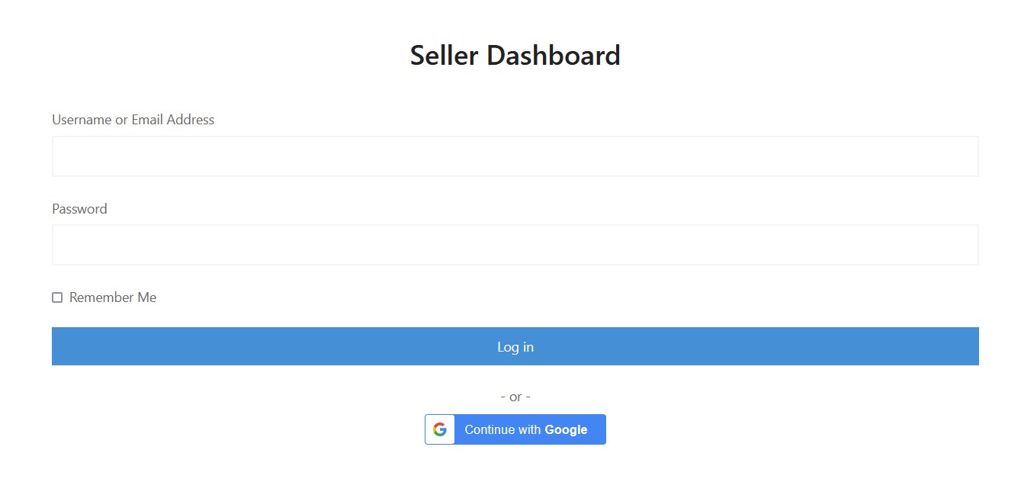
Task: Click the Username or Email Address label
Action: click(133, 120)
